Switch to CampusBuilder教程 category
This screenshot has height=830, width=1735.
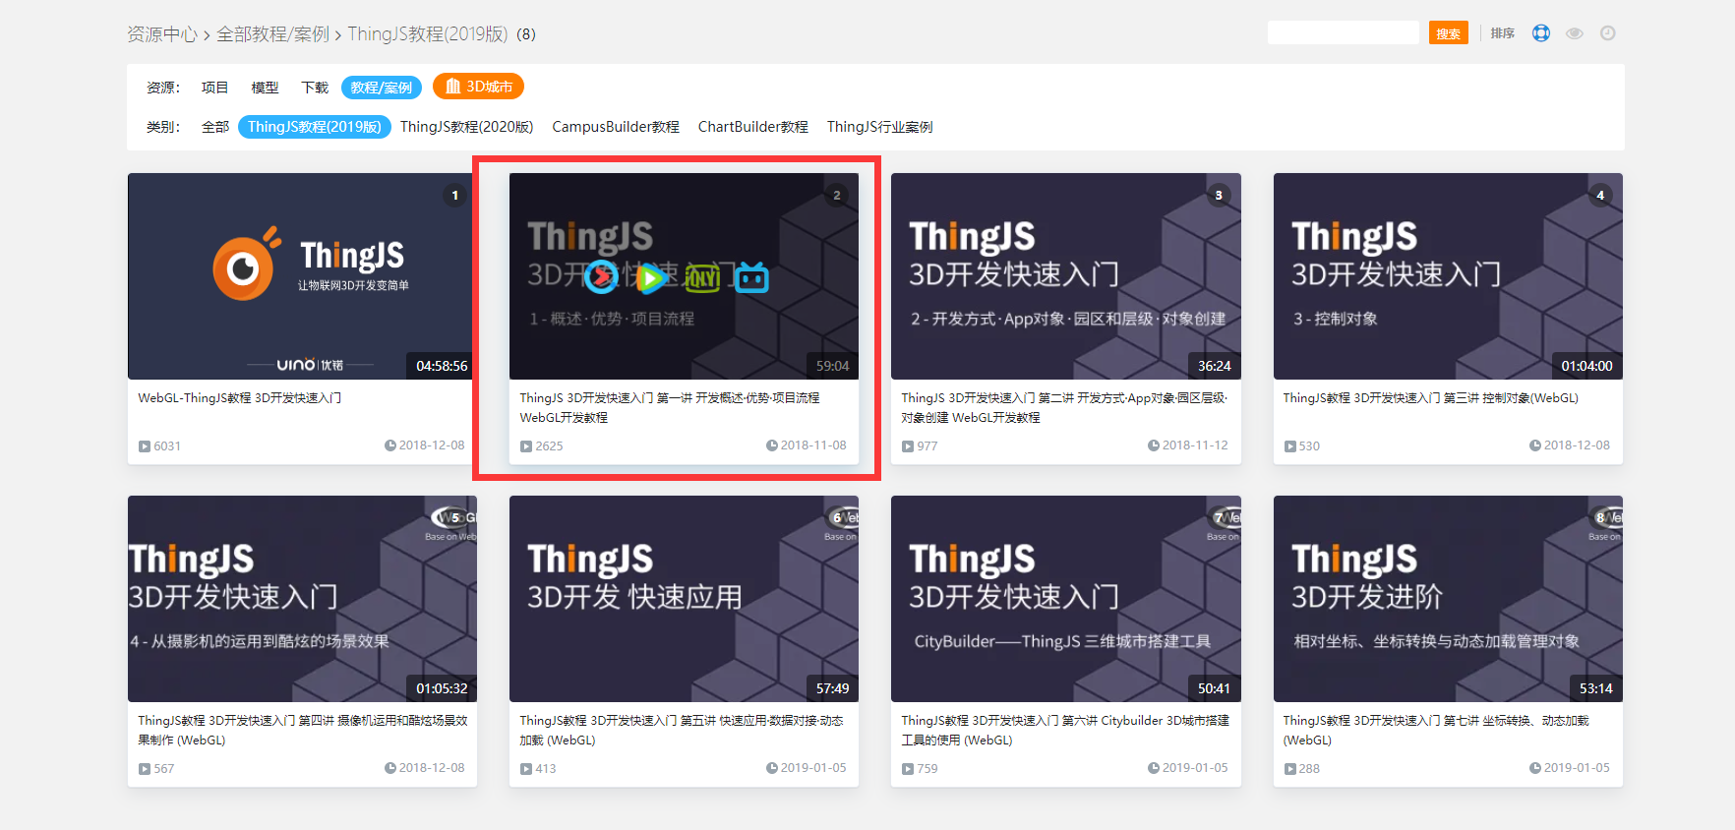(616, 127)
